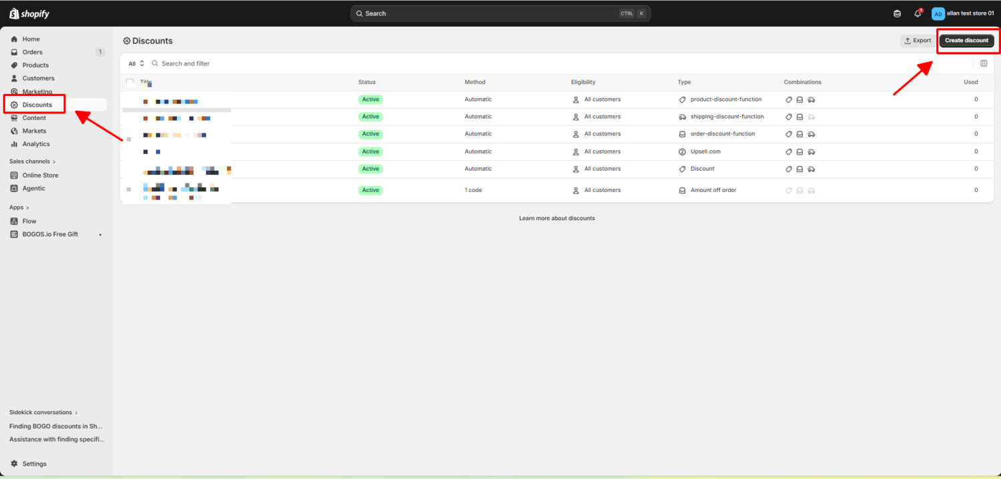Open Markets in the sidebar
1001x479 pixels.
tap(34, 131)
